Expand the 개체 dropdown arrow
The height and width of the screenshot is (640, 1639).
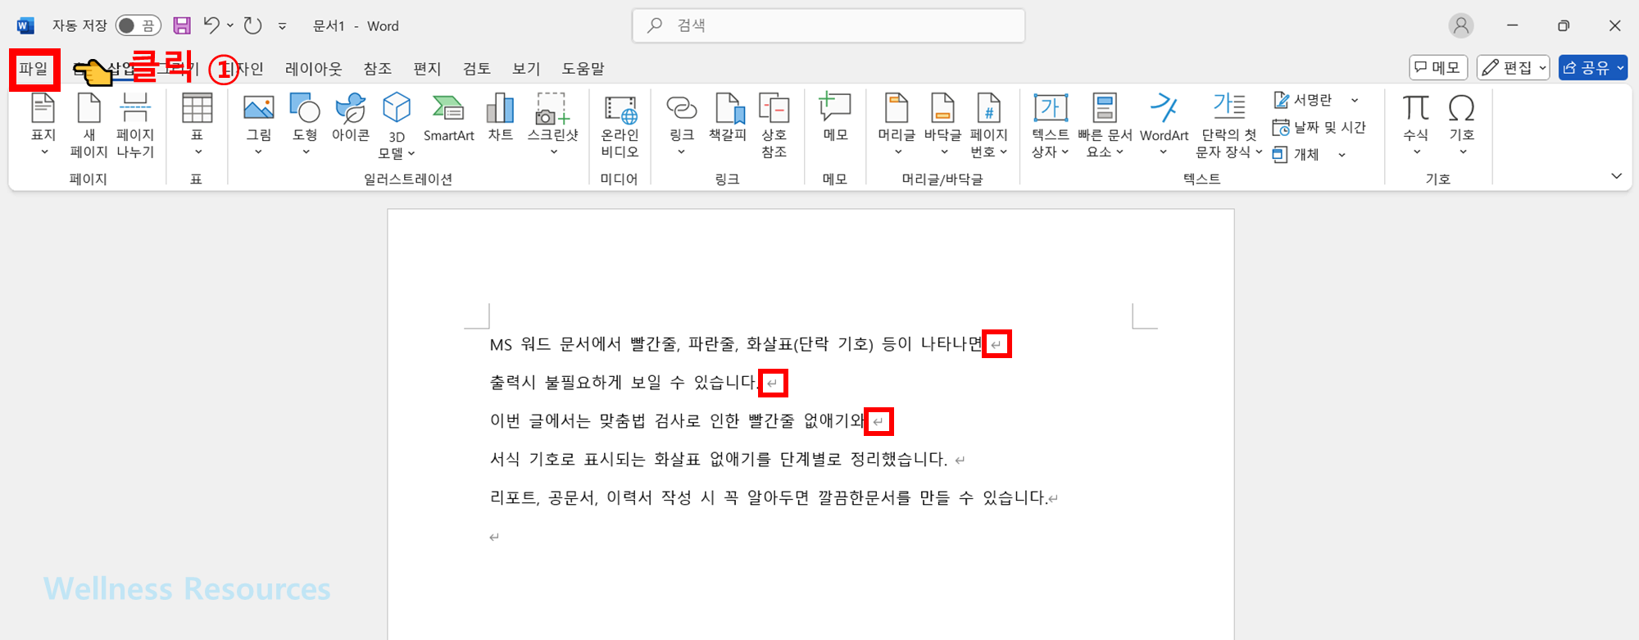click(1342, 155)
